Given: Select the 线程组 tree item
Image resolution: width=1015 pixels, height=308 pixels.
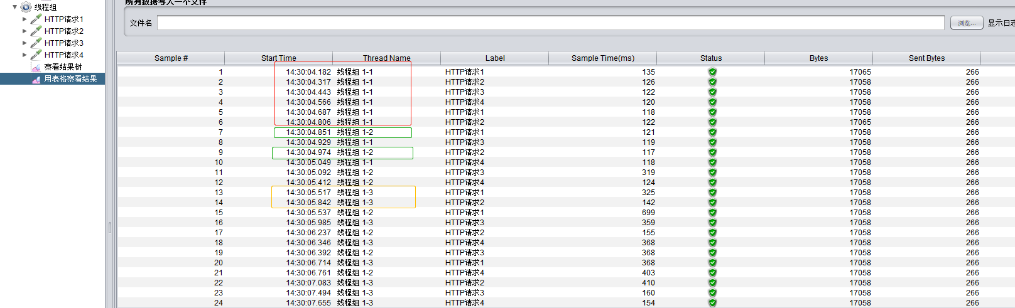Looking at the screenshot, I should point(45,8).
